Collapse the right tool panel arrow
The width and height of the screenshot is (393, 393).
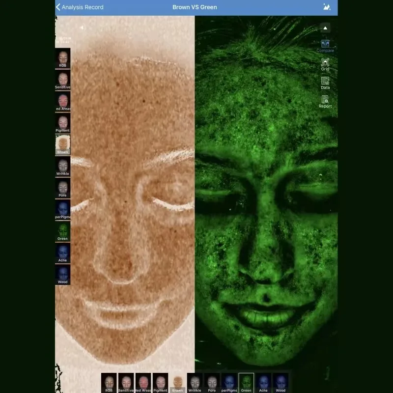point(325,28)
